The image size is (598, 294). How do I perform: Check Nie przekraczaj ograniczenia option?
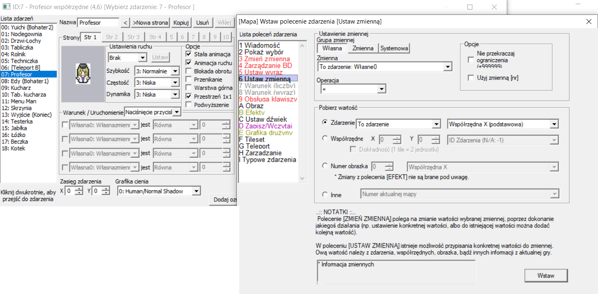(x=471, y=60)
